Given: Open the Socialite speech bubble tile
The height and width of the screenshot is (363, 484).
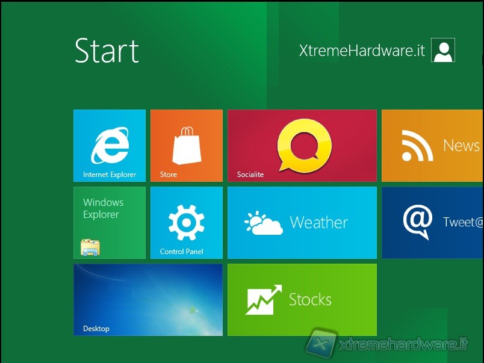Looking at the screenshot, I should [303, 145].
